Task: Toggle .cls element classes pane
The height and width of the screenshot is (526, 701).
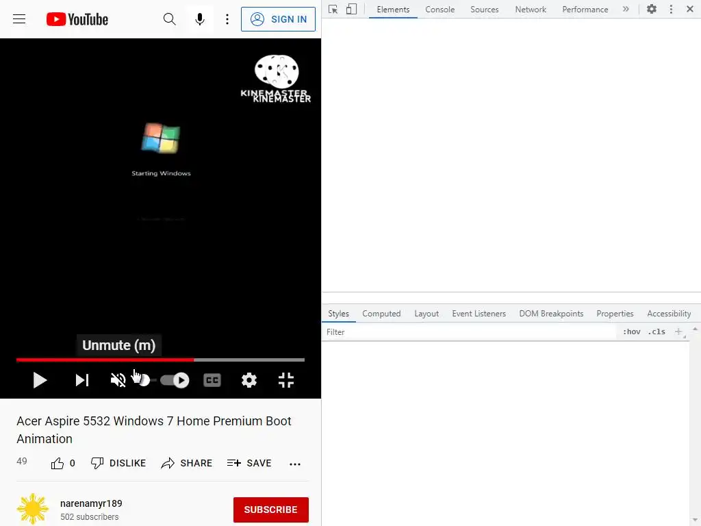Action: [x=657, y=332]
